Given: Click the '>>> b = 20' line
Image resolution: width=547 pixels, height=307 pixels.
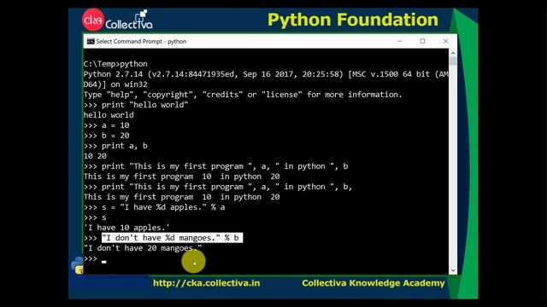Looking at the screenshot, I should pos(106,136).
